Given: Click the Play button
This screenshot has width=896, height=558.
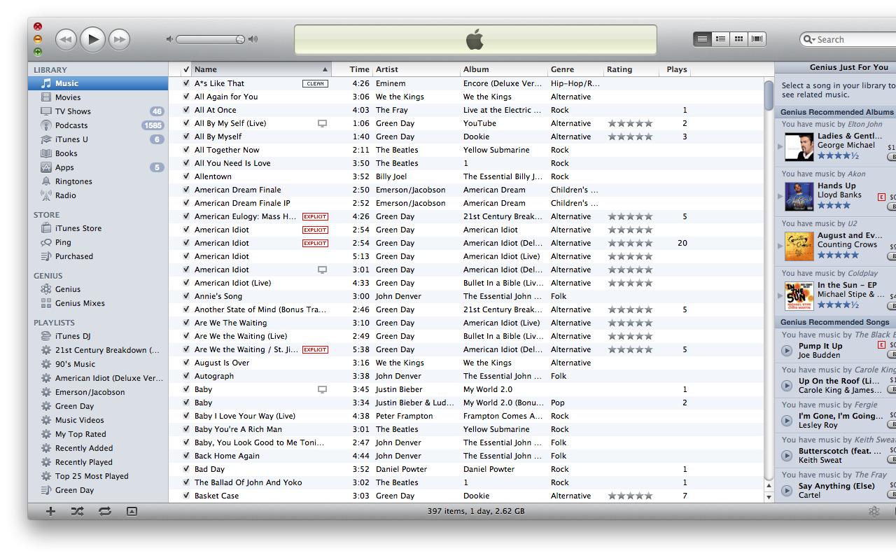Looking at the screenshot, I should coord(92,39).
